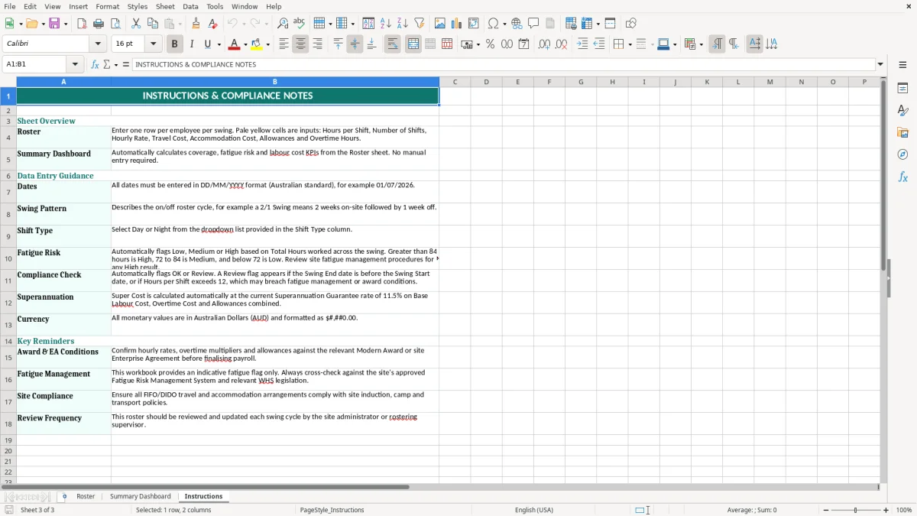
Task: Toggle Italic formatting
Action: point(191,44)
